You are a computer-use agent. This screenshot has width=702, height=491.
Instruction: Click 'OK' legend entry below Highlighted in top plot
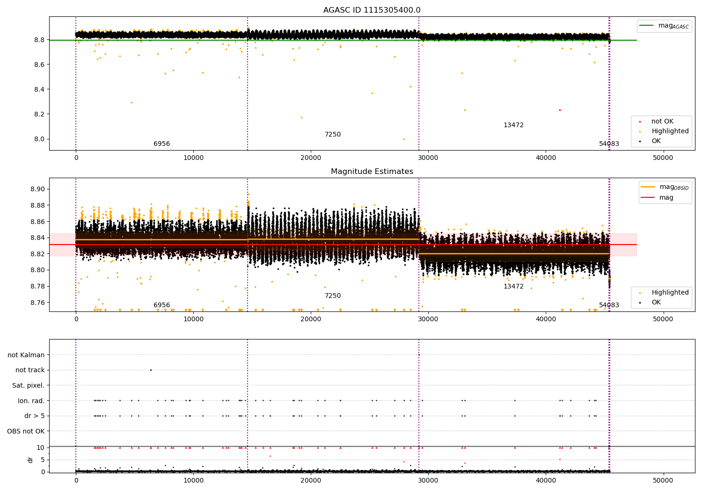coord(656,141)
